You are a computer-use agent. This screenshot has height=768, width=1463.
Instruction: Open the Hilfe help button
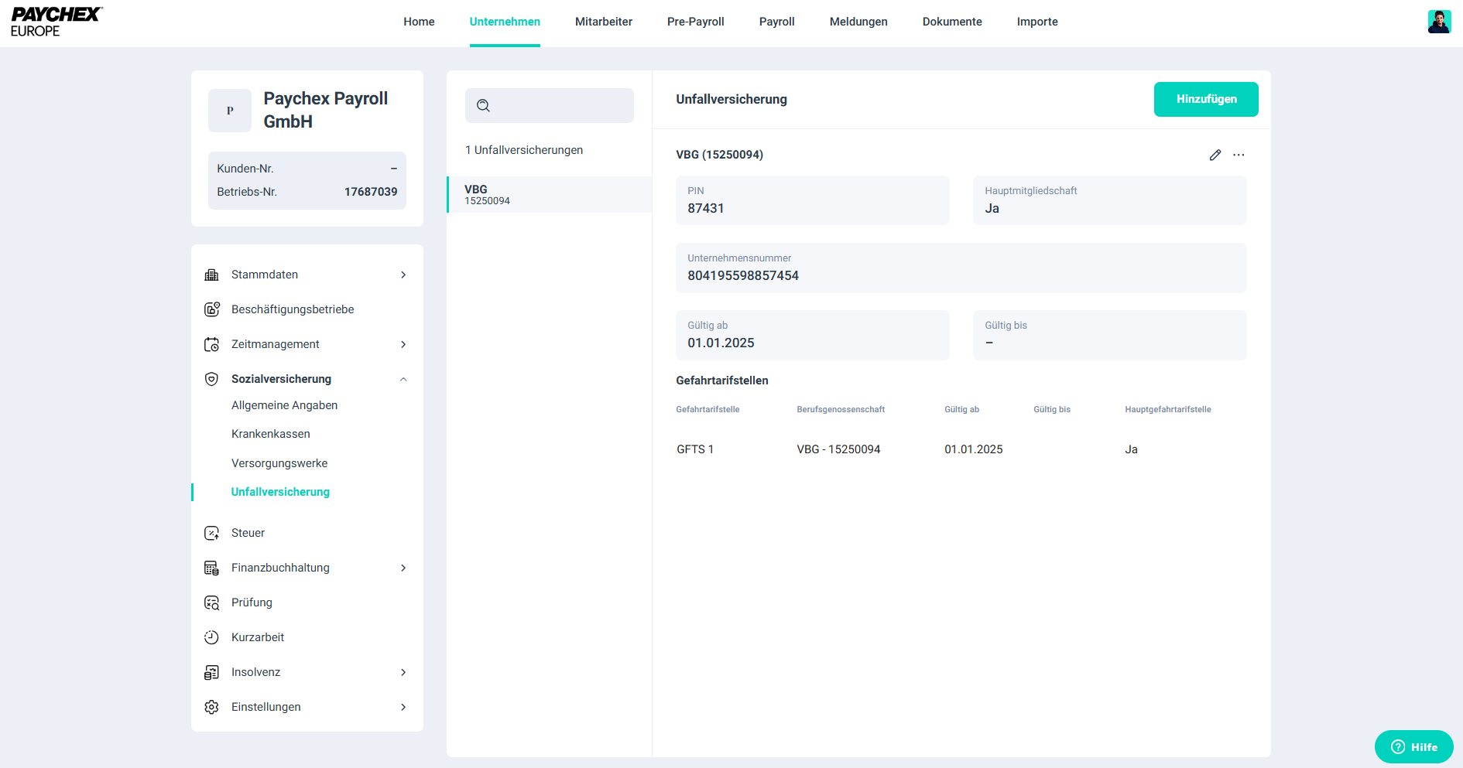point(1413,746)
